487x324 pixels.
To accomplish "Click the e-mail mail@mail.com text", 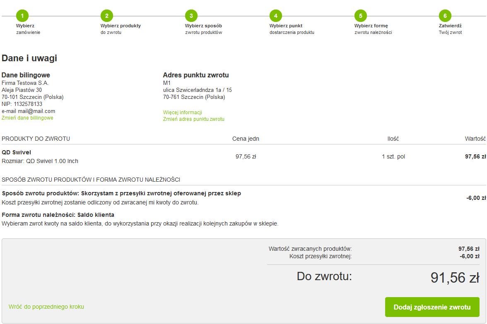I will tap(28, 111).
